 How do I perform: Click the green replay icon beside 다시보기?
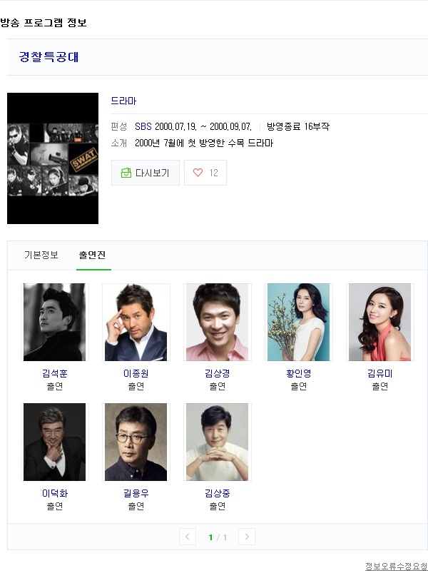pyautogui.click(x=126, y=173)
